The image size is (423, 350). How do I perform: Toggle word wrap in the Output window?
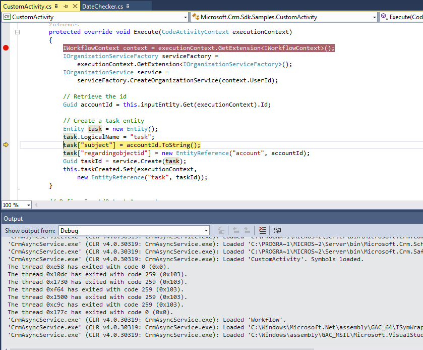(x=277, y=230)
